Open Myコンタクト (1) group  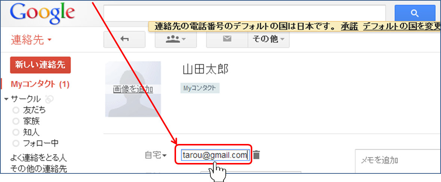[x=40, y=84]
